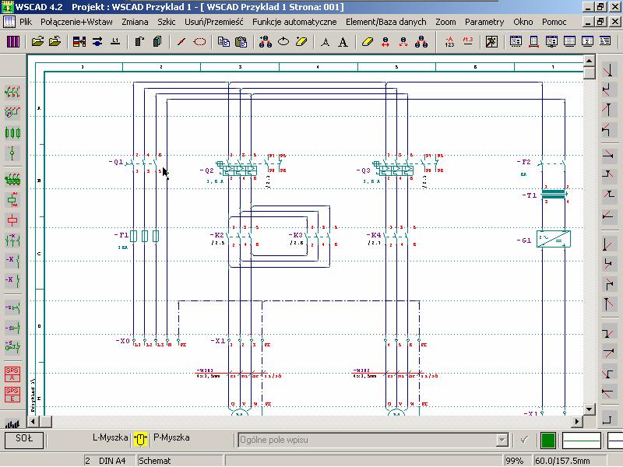Click the green line style swatch
The height and width of the screenshot is (467, 623).
581,440
